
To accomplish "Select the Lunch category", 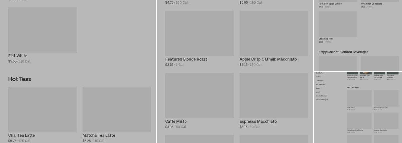I will click(318, 92).
